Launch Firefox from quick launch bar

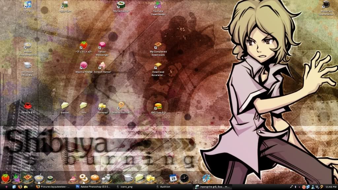tap(20, 187)
